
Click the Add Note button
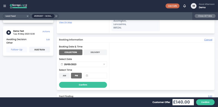40,50
